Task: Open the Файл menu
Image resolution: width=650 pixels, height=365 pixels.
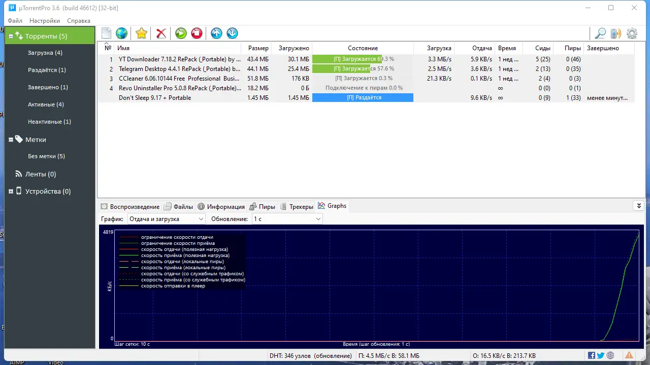Action: click(15, 21)
